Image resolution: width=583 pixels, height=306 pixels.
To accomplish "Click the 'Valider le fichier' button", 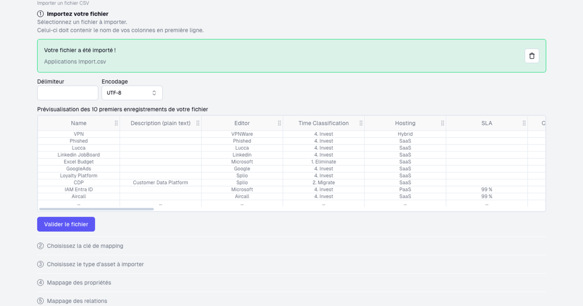I will tap(66, 224).
